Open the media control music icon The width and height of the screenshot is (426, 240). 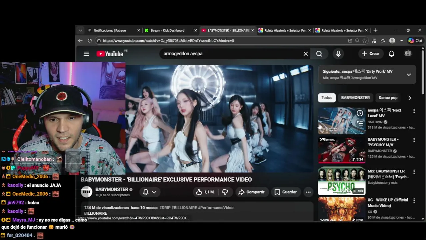[x=374, y=41]
